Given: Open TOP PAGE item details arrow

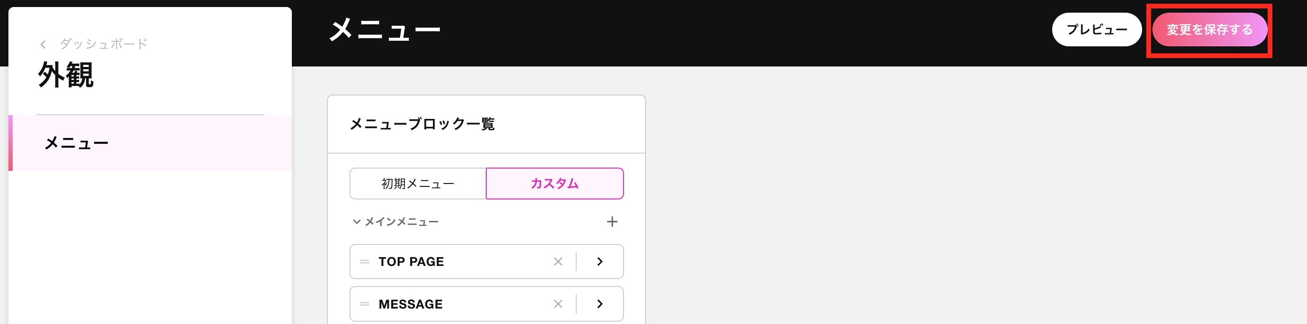Looking at the screenshot, I should (x=600, y=262).
